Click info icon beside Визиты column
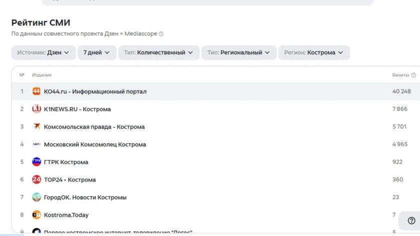 point(413,75)
